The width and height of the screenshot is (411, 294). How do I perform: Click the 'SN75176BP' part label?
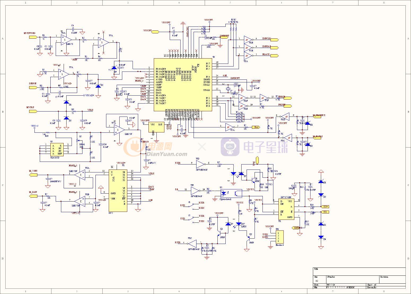coord(286,197)
